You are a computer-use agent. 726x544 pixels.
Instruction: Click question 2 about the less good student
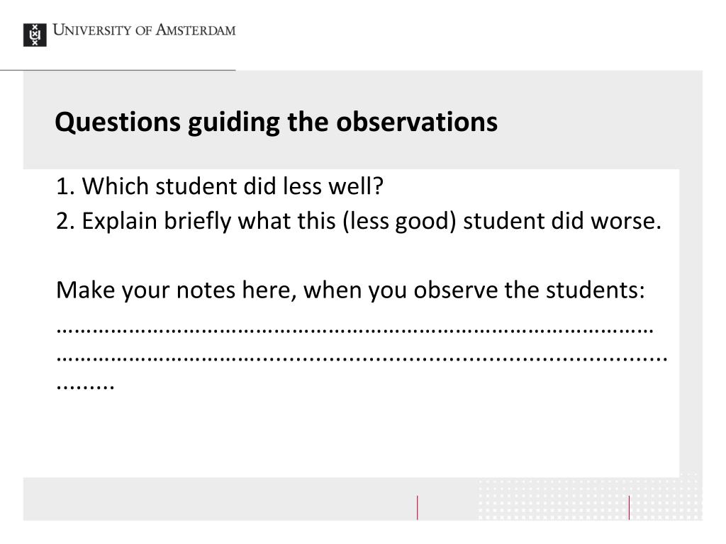[x=358, y=221]
